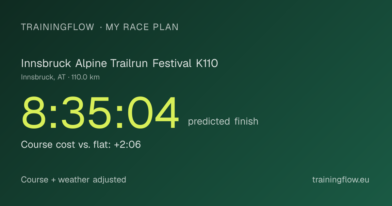This screenshot has height=206, width=392.
Task: Select the 110.0 km distance value
Action: click(86, 77)
